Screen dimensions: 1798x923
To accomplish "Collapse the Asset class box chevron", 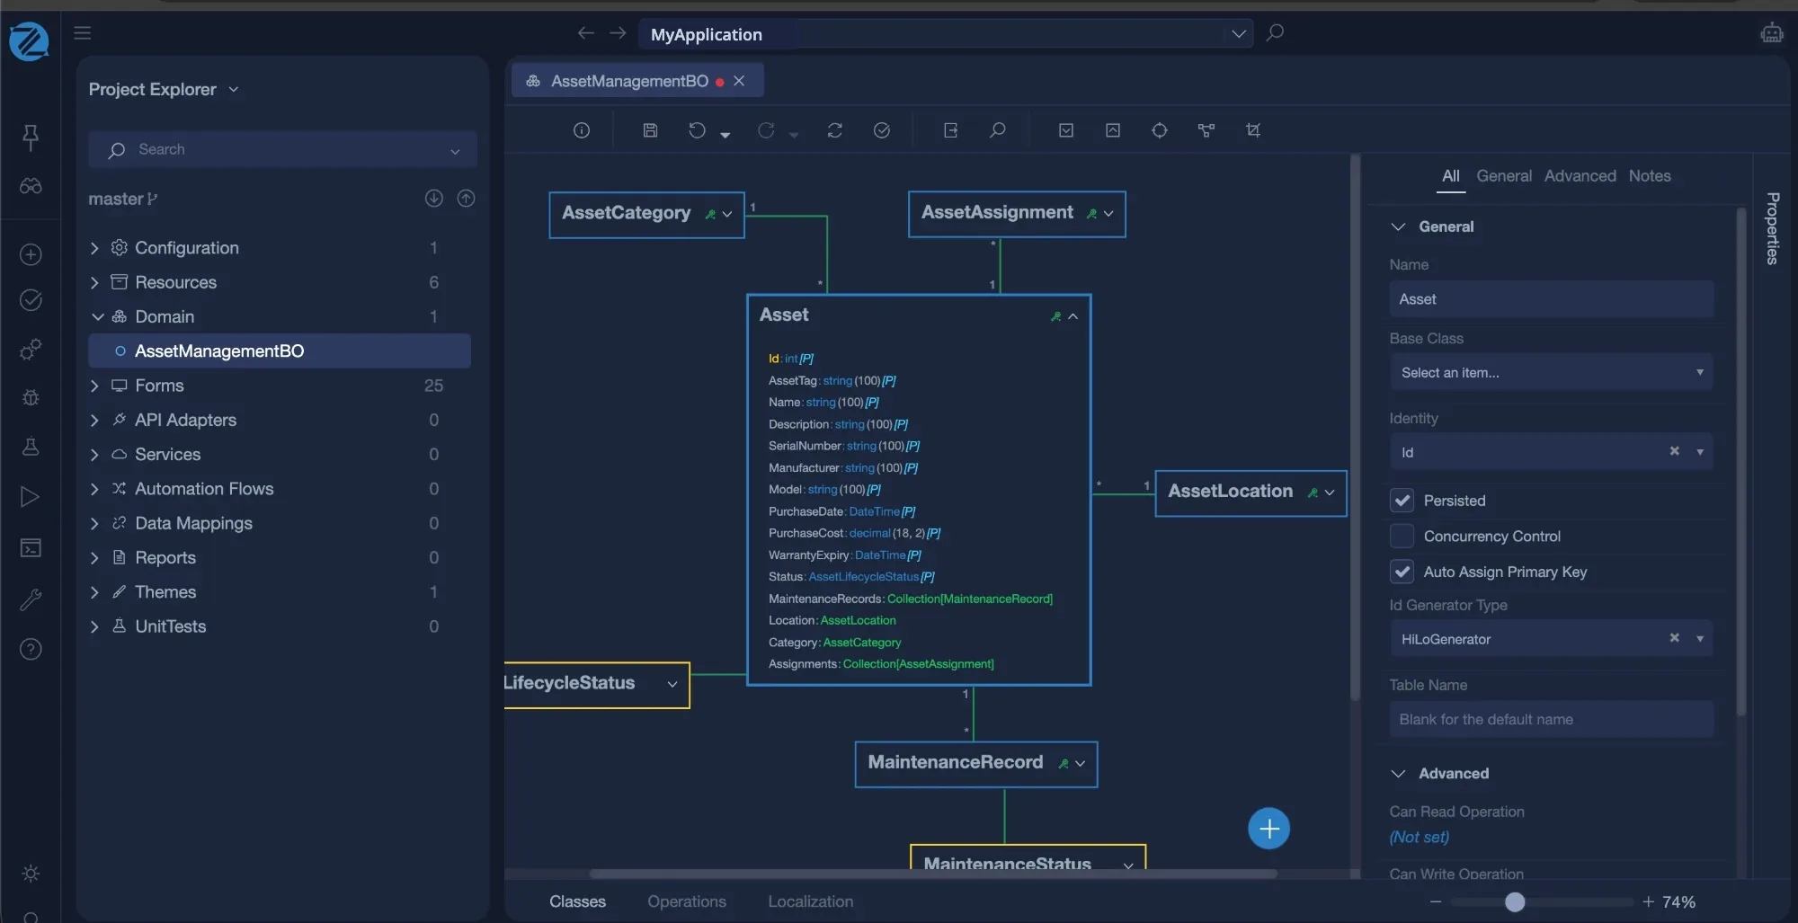I will pyautogui.click(x=1073, y=316).
